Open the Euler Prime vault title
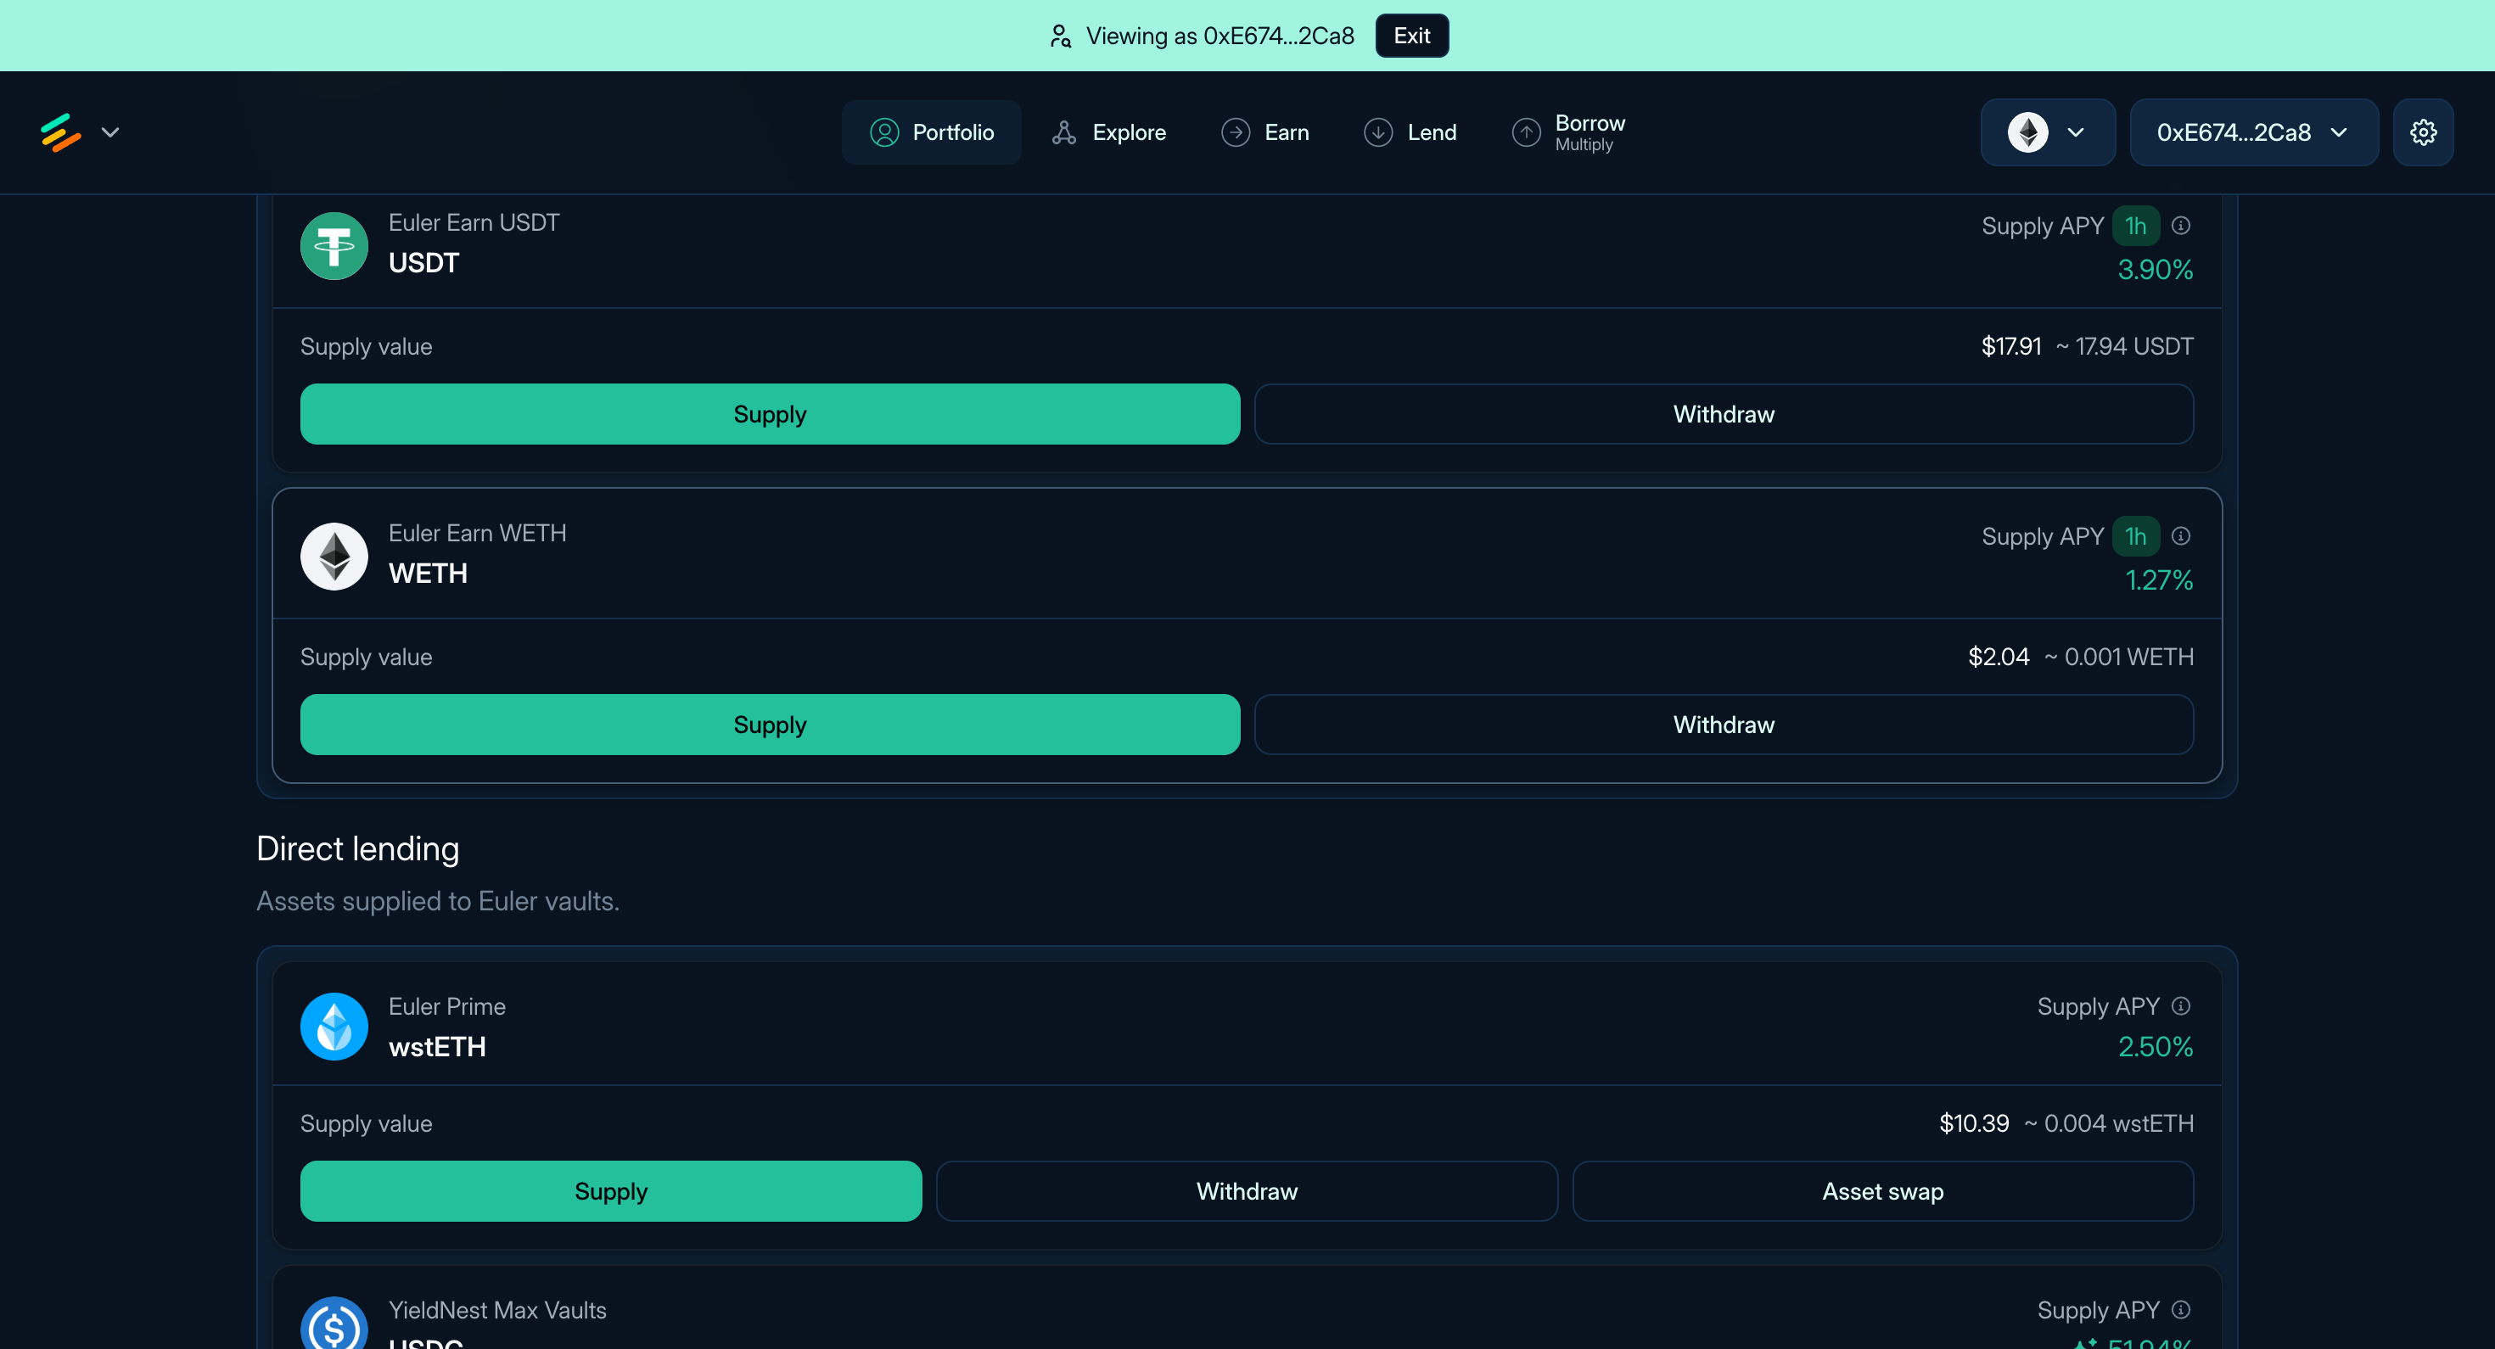The width and height of the screenshot is (2495, 1349). tap(446, 1007)
